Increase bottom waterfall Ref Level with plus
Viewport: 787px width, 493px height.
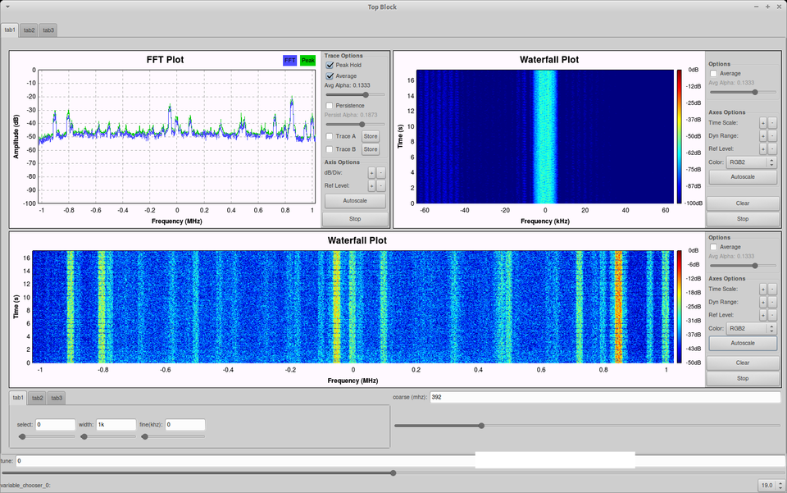click(763, 315)
